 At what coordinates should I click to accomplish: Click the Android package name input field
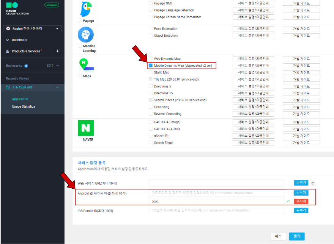pyautogui.click(x=216, y=193)
